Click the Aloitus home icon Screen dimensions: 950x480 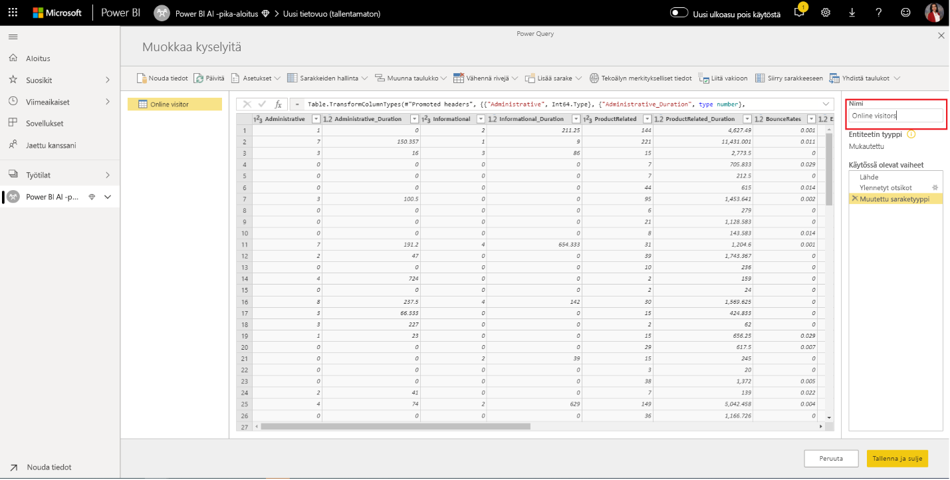[x=13, y=58]
